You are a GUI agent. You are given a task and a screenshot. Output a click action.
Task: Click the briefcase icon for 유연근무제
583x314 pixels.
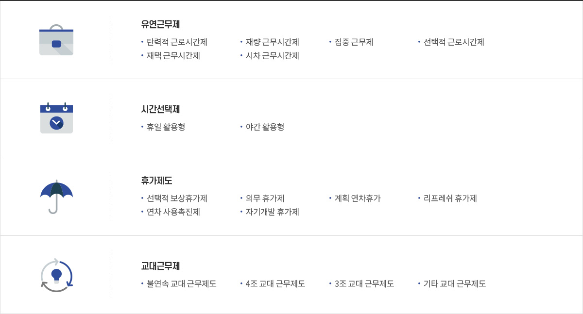56,40
